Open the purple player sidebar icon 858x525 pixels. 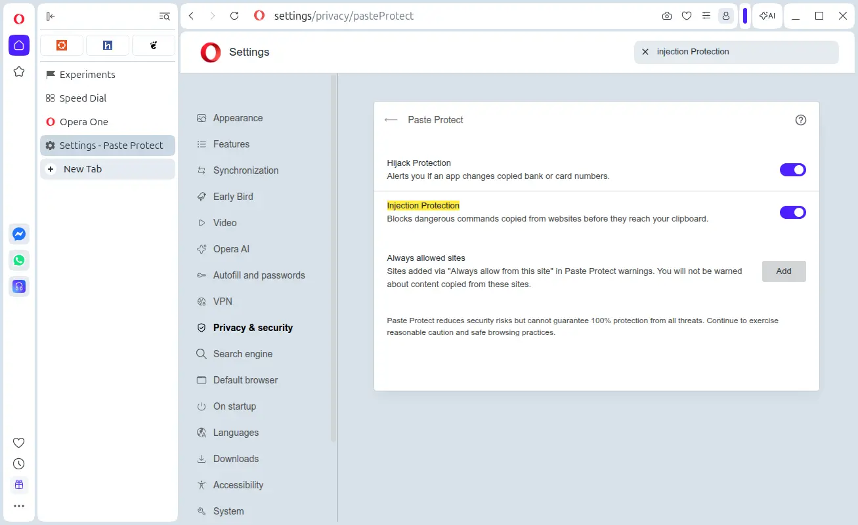pyautogui.click(x=19, y=286)
